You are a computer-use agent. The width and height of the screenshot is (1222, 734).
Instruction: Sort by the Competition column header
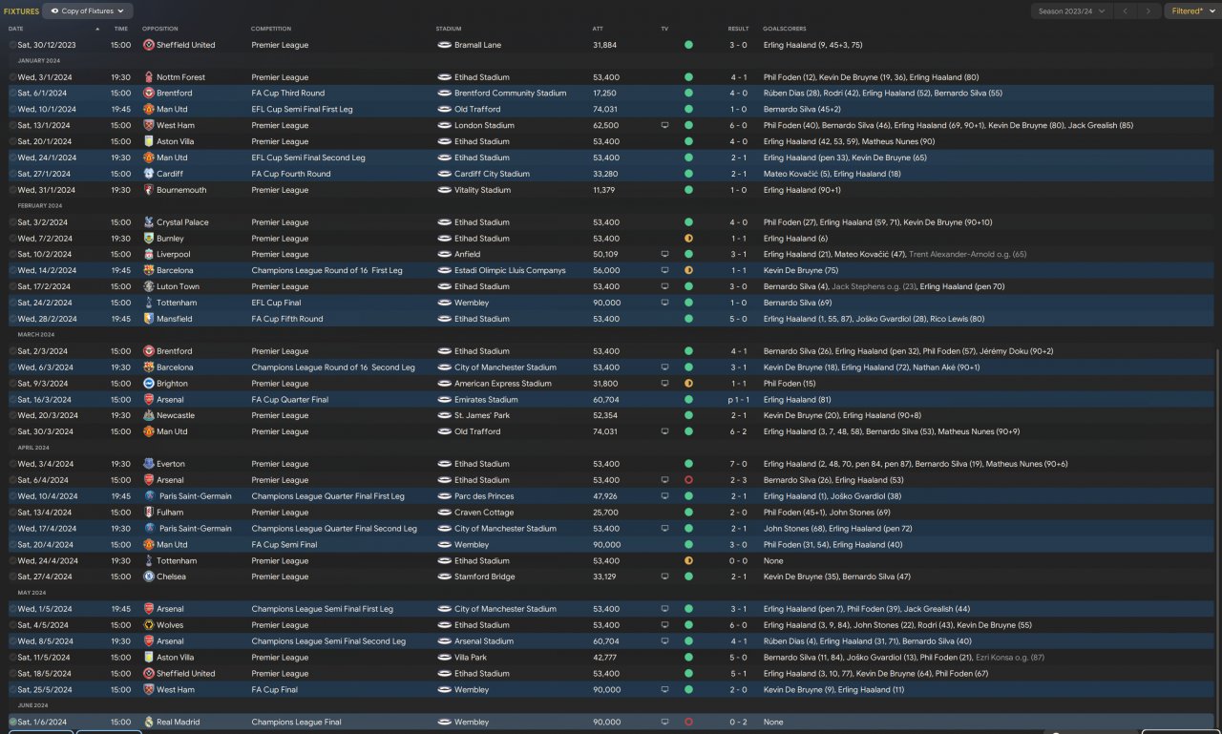pos(271,29)
